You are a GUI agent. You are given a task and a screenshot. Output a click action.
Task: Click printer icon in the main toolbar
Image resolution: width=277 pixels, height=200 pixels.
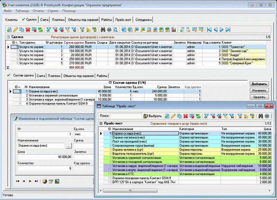tap(109, 29)
